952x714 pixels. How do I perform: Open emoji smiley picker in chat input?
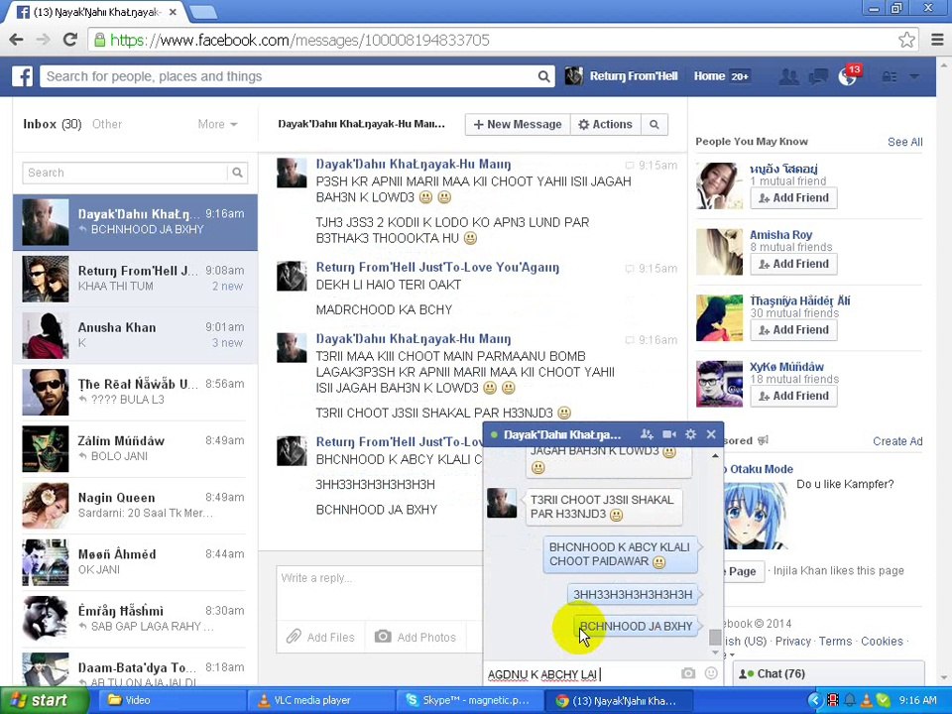tap(711, 672)
